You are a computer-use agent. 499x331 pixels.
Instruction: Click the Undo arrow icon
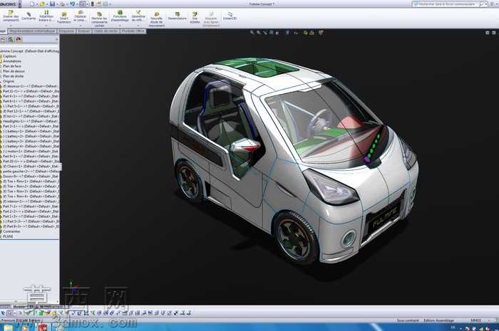(73, 4)
